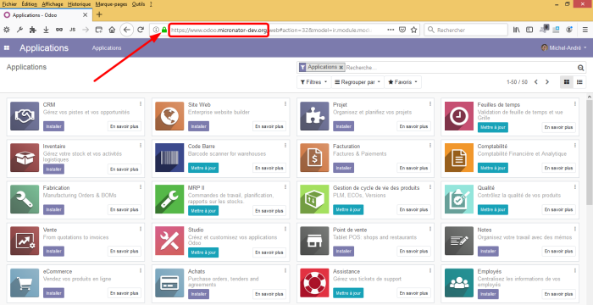Open the Marque-pages menu

pyautogui.click(x=111, y=4)
